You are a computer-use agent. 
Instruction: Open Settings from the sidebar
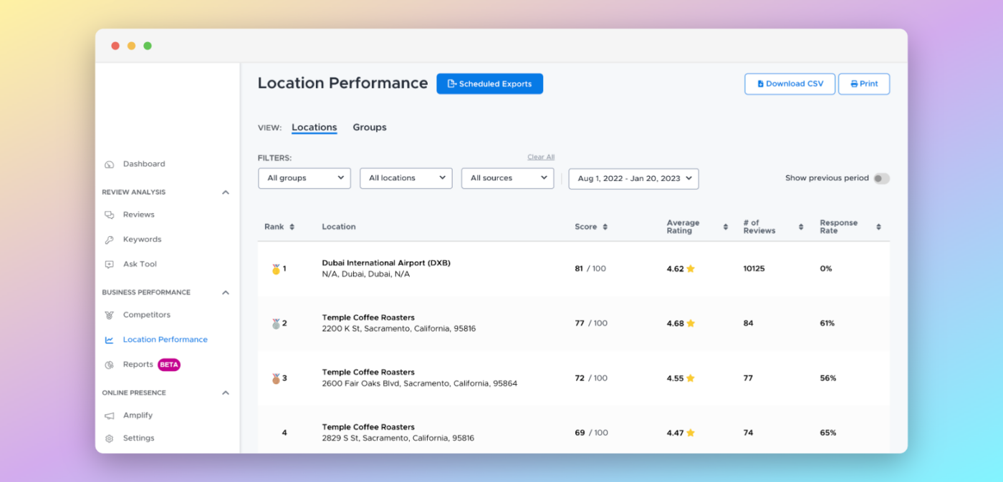[139, 438]
